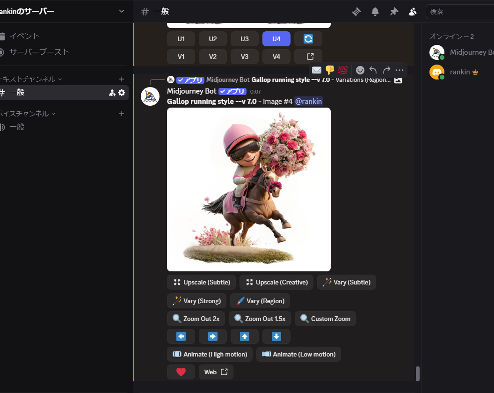
Task: Select the highlighted U4 upscale button
Action: point(276,39)
